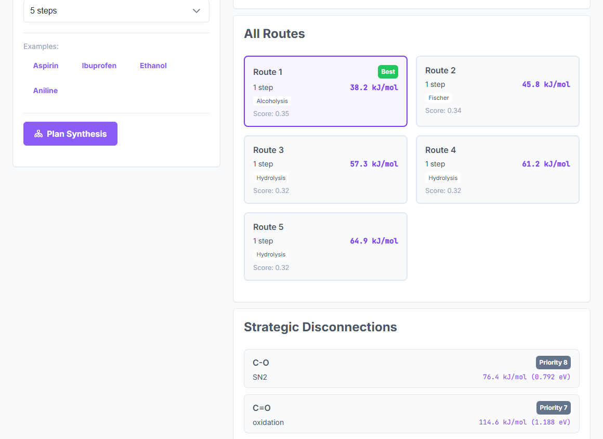This screenshot has height=439, width=603.
Task: Click the hierarchy icon on Plan Synthesis
Action: click(x=38, y=134)
